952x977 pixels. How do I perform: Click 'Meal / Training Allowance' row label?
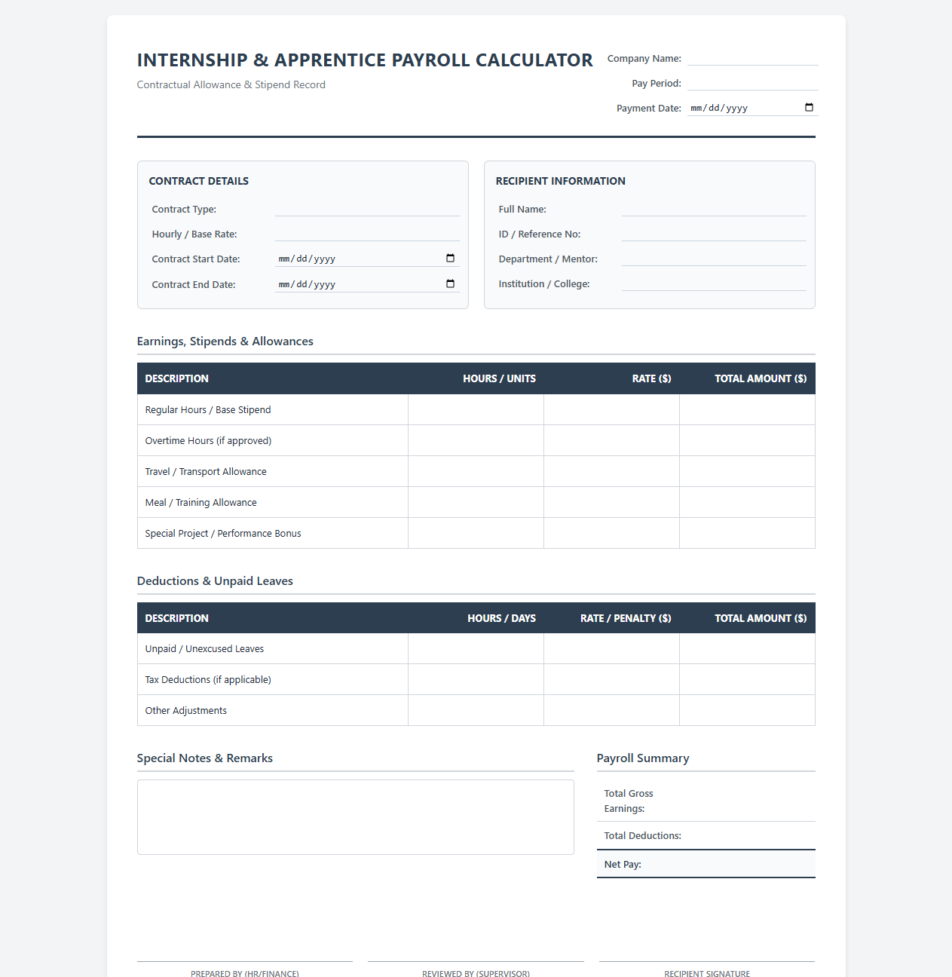(201, 502)
